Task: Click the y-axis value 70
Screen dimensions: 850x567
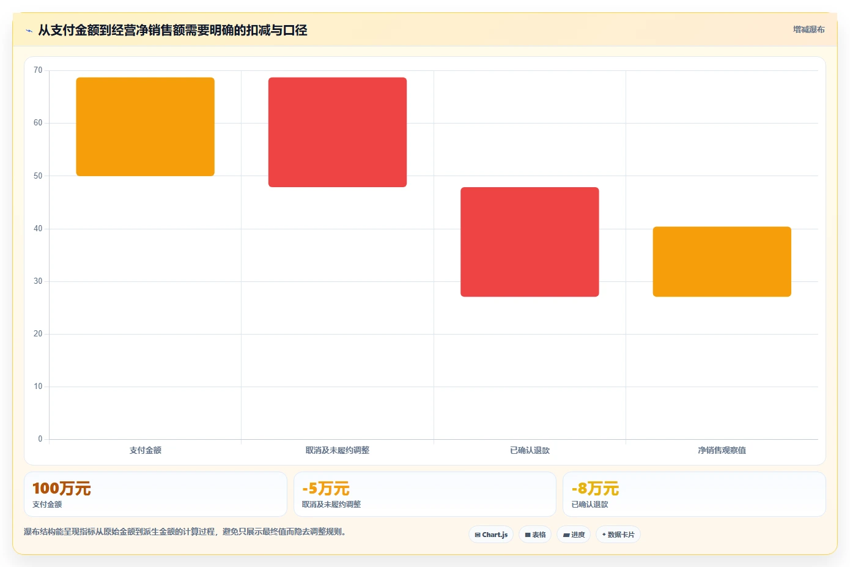Action: pos(38,70)
